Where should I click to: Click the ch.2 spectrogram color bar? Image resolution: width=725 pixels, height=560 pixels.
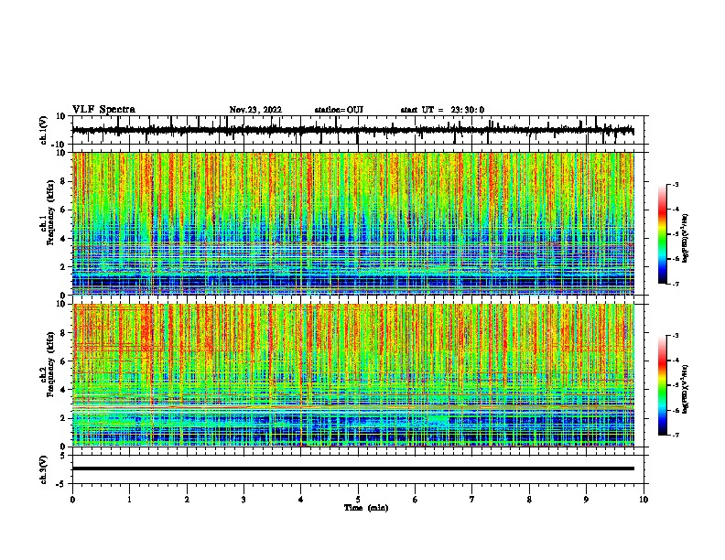pyautogui.click(x=663, y=385)
